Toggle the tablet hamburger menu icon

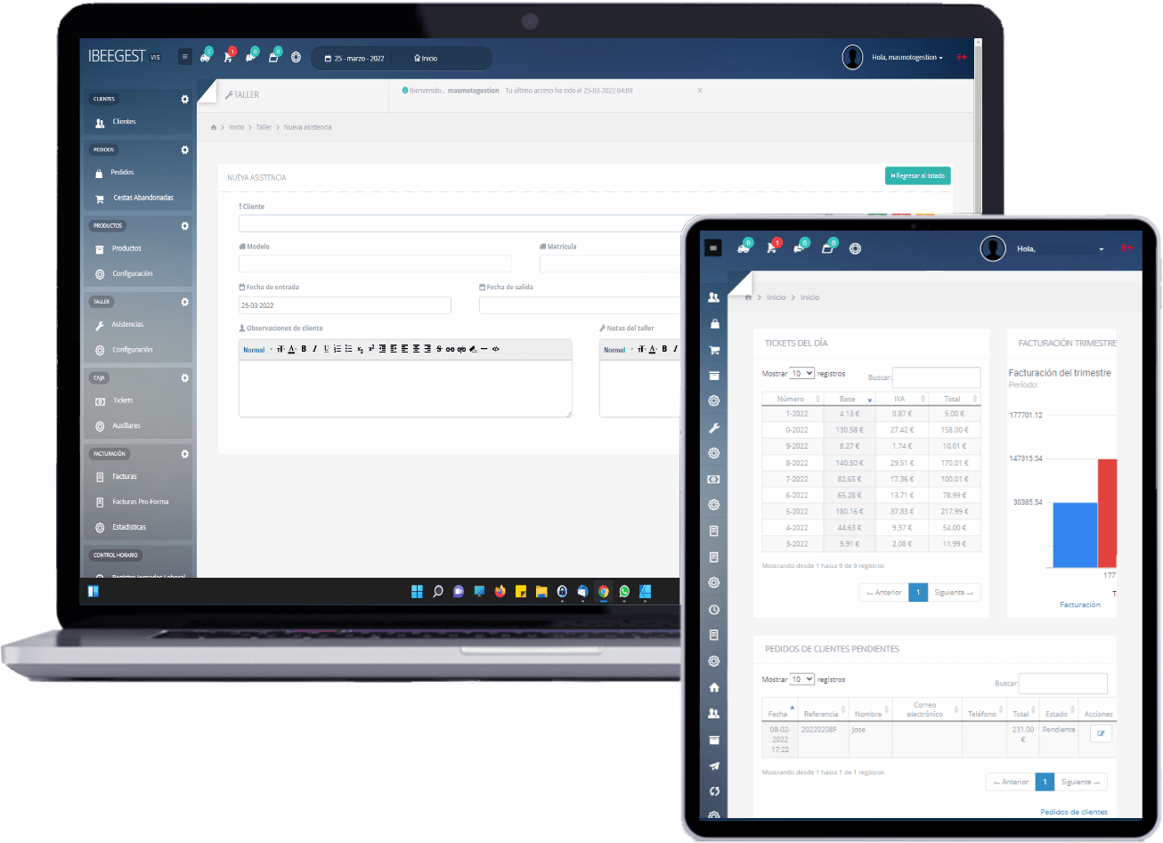tap(712, 248)
